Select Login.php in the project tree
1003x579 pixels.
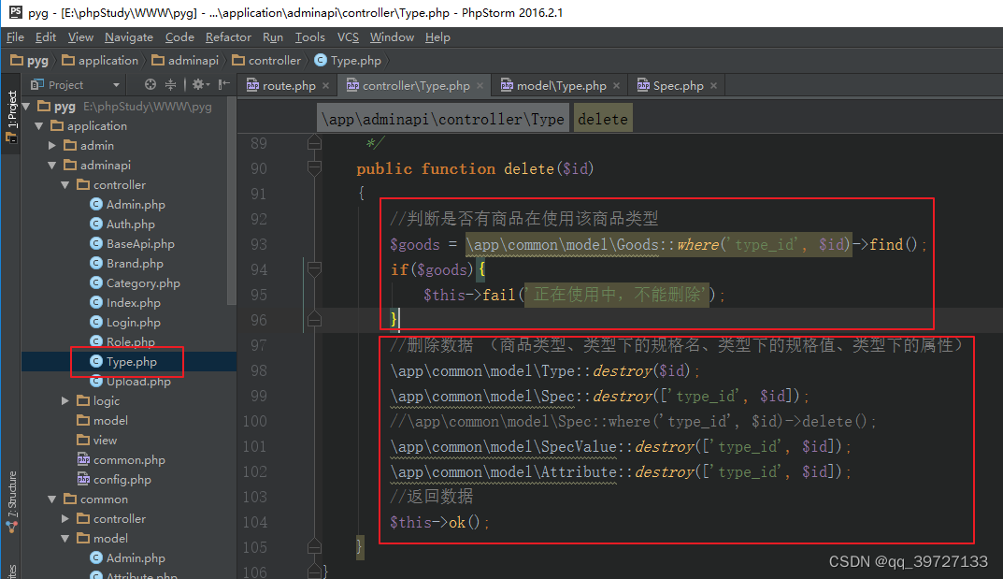pos(125,322)
